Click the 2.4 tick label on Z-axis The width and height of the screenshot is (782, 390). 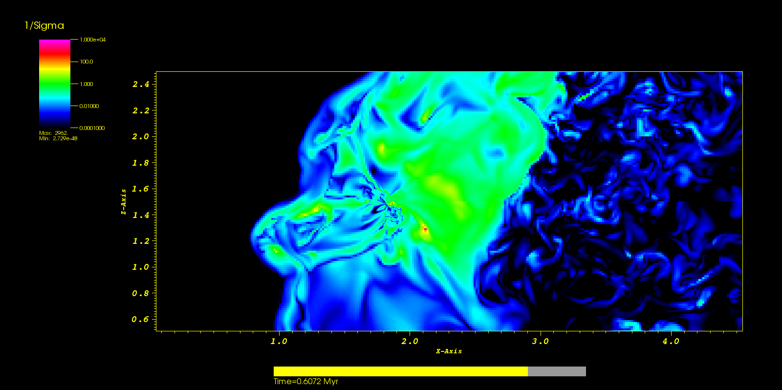pos(141,85)
